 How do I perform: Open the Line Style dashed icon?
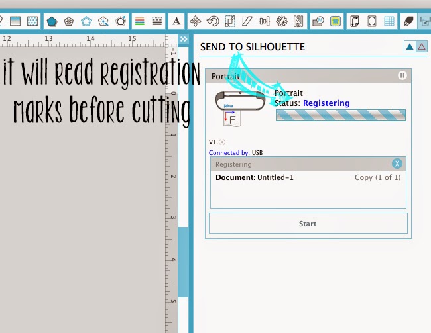[x=157, y=21]
